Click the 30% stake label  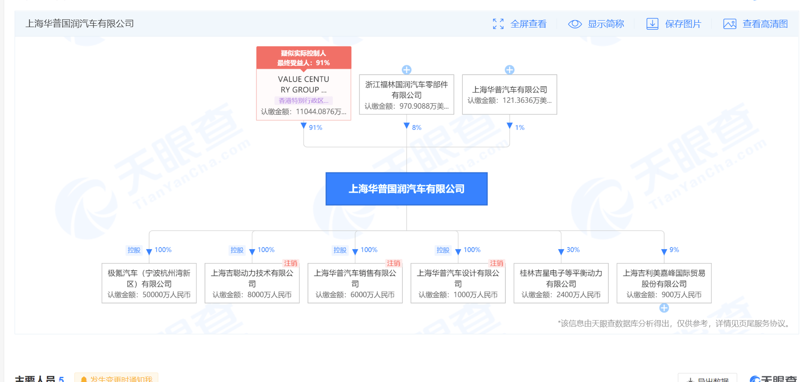click(573, 250)
